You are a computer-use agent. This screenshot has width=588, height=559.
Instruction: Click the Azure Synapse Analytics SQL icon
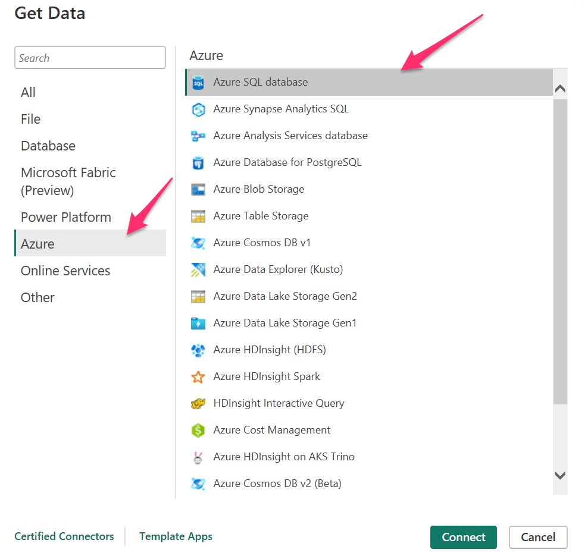(198, 109)
